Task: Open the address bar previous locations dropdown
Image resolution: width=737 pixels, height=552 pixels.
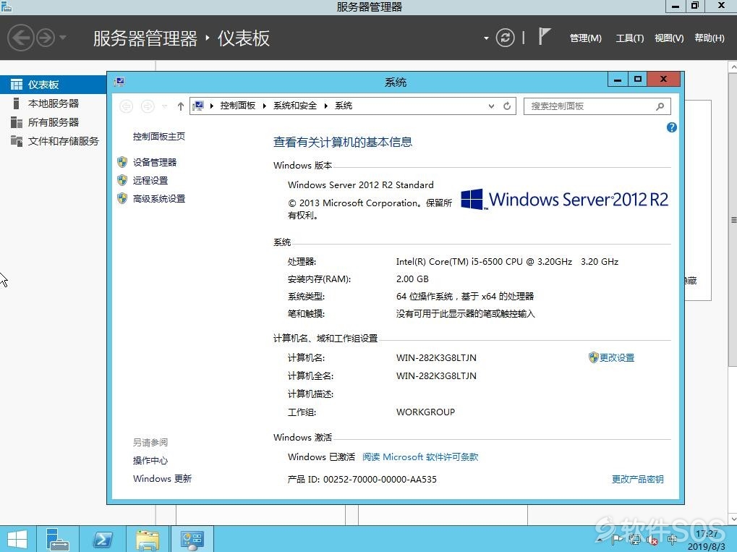Action: click(491, 106)
